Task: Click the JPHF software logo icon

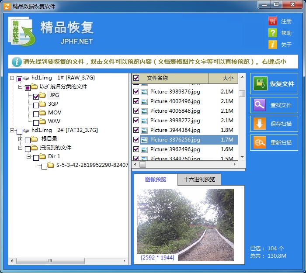Action: pos(22,31)
